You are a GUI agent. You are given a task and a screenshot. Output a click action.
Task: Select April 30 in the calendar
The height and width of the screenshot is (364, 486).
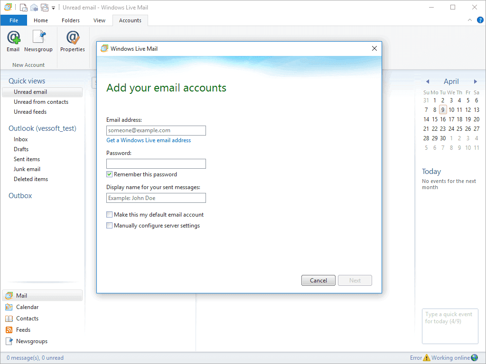443,138
